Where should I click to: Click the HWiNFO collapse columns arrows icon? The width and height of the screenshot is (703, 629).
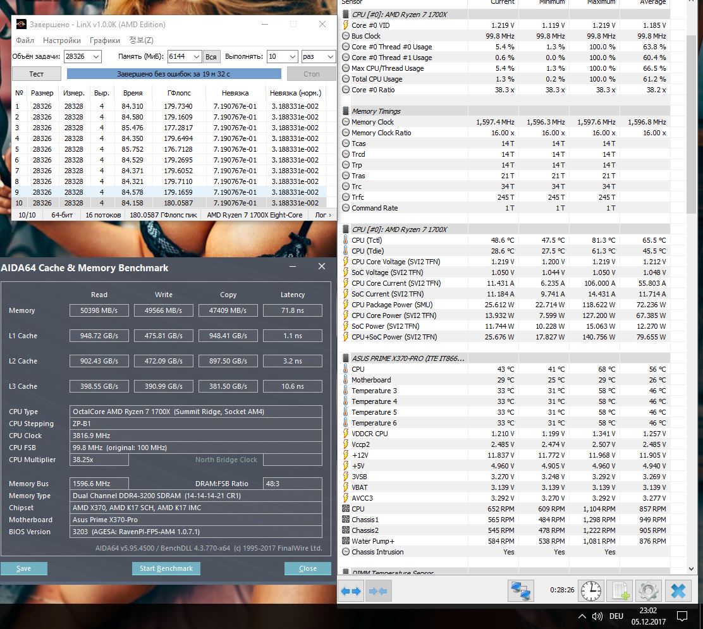(x=379, y=591)
